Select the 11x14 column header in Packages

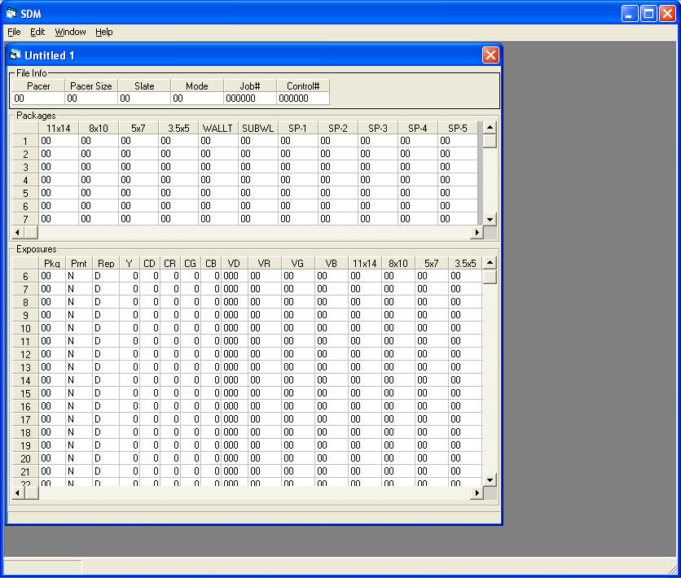coord(59,128)
